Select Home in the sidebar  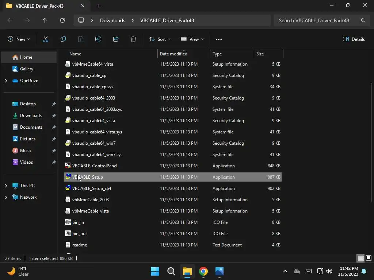[29, 57]
